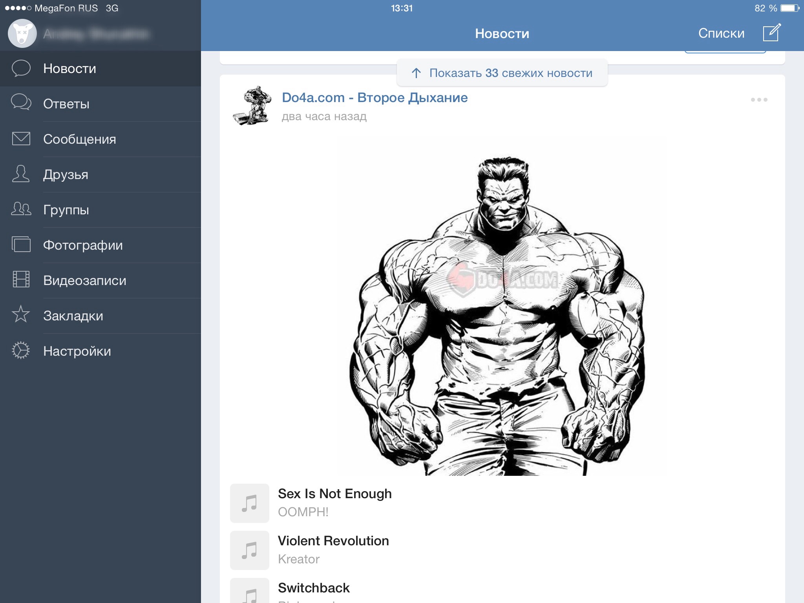804x603 pixels.
Task: Tap the Закладки star icon
Action: click(x=21, y=314)
